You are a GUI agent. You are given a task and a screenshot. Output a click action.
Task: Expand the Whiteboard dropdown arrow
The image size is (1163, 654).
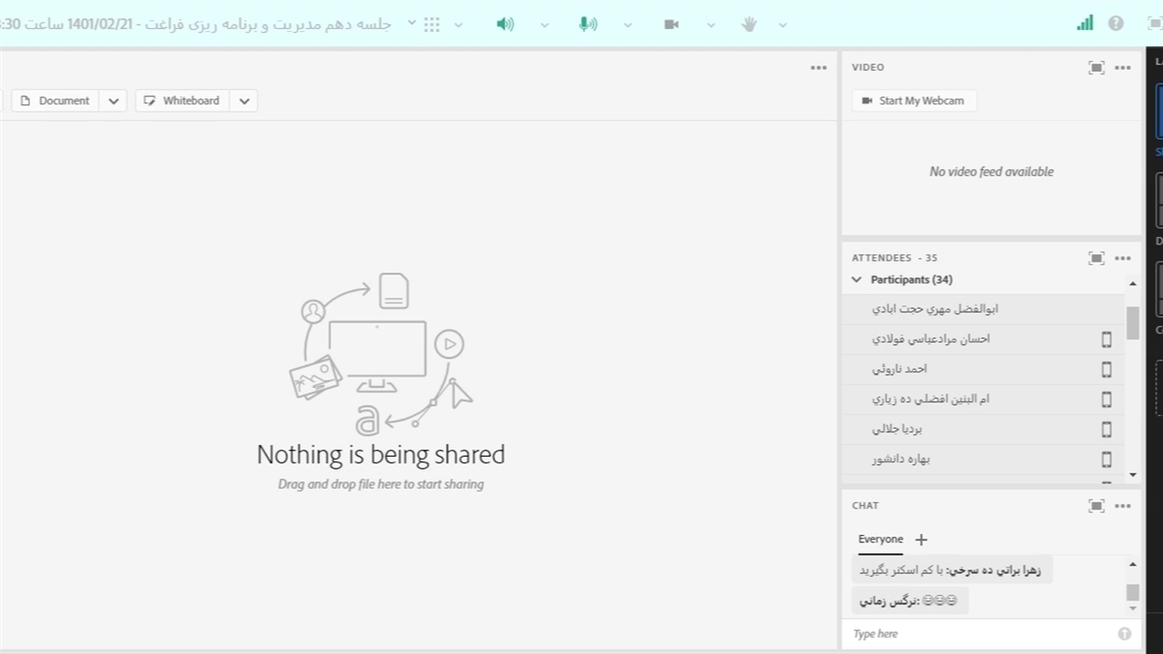click(244, 101)
